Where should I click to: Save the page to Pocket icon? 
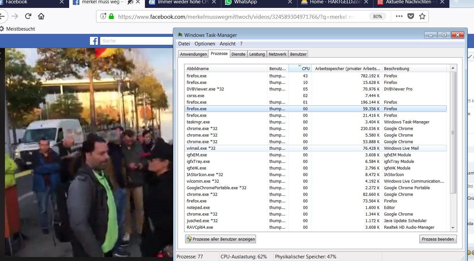(410, 16)
